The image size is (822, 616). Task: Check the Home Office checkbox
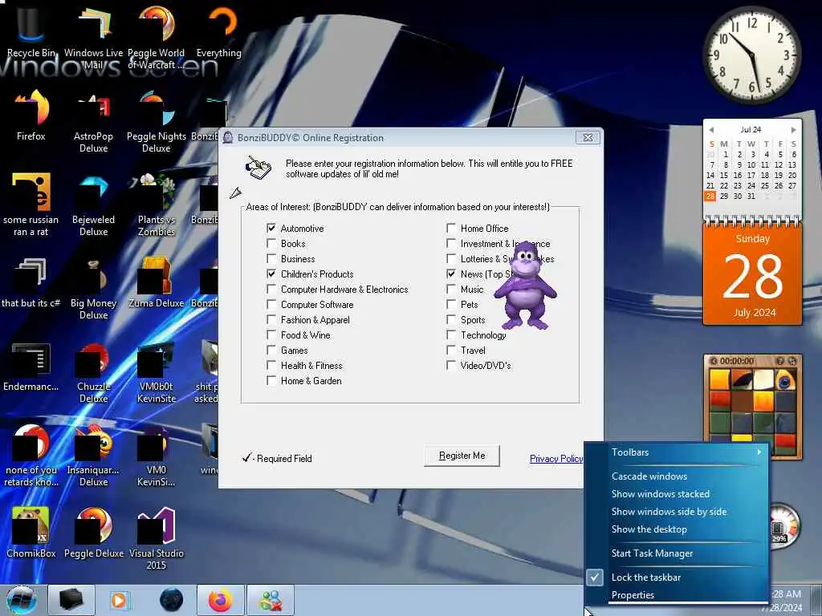click(451, 228)
